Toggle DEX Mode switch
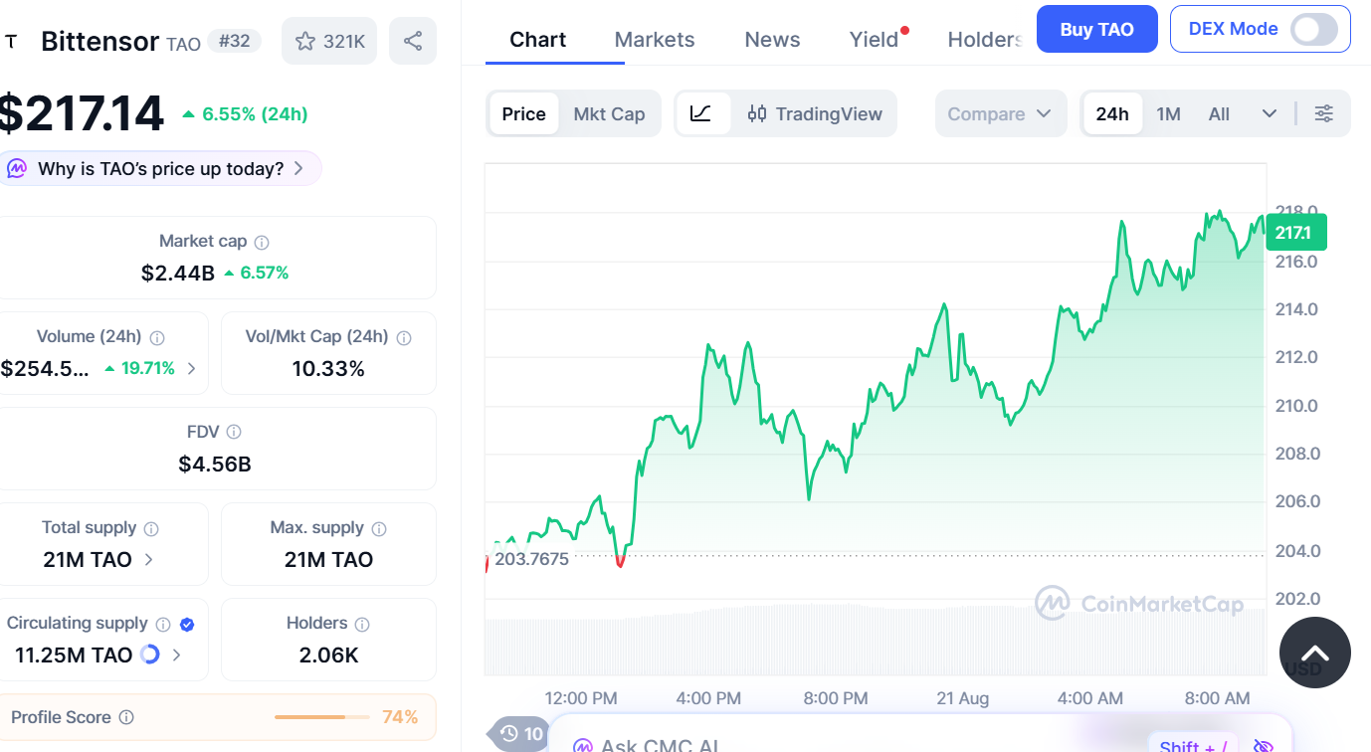Viewport: 1371px width, 752px height. (x=1313, y=29)
